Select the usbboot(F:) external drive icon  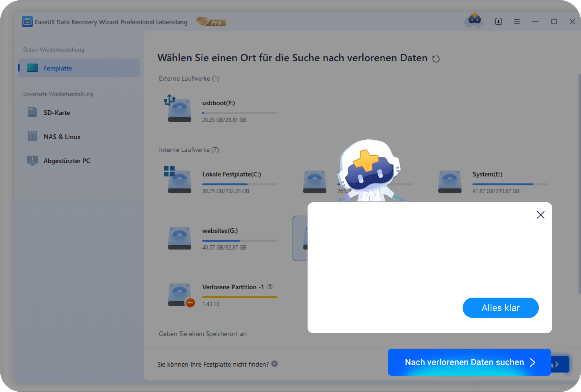pos(179,109)
